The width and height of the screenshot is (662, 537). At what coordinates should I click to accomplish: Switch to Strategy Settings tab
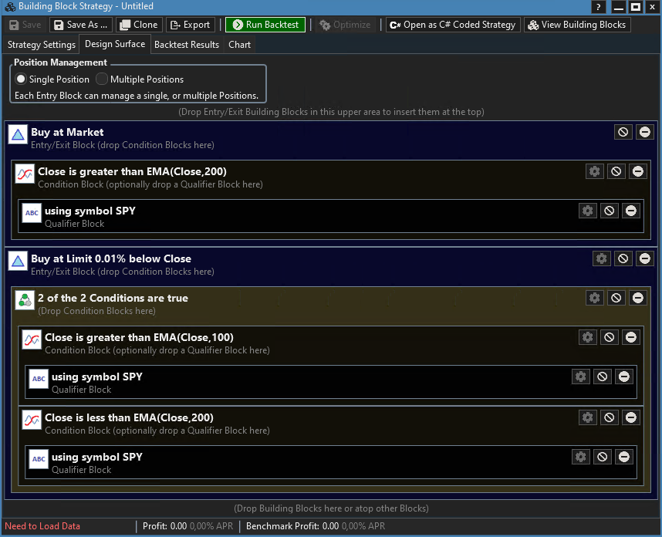click(x=42, y=44)
